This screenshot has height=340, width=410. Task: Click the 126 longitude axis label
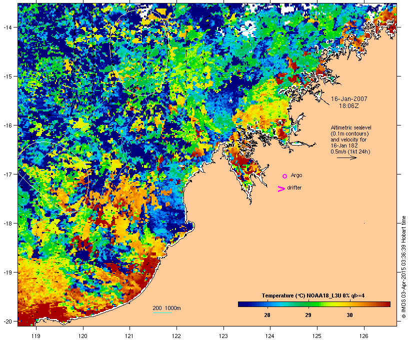364,336
